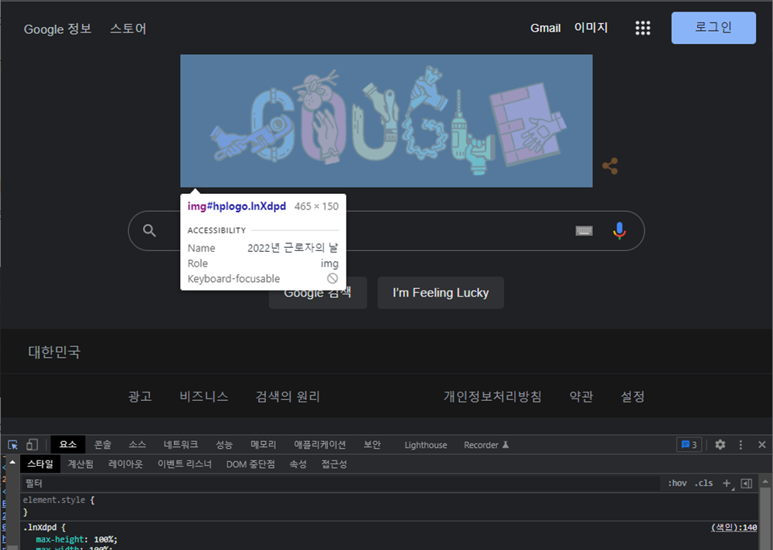Click the 로그인 button
Image resolution: width=773 pixels, height=550 pixels.
[713, 28]
